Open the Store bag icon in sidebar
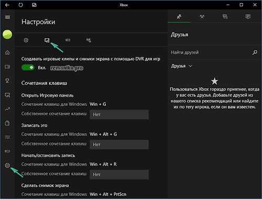Viewport: 262px width, 199px height. [7, 123]
